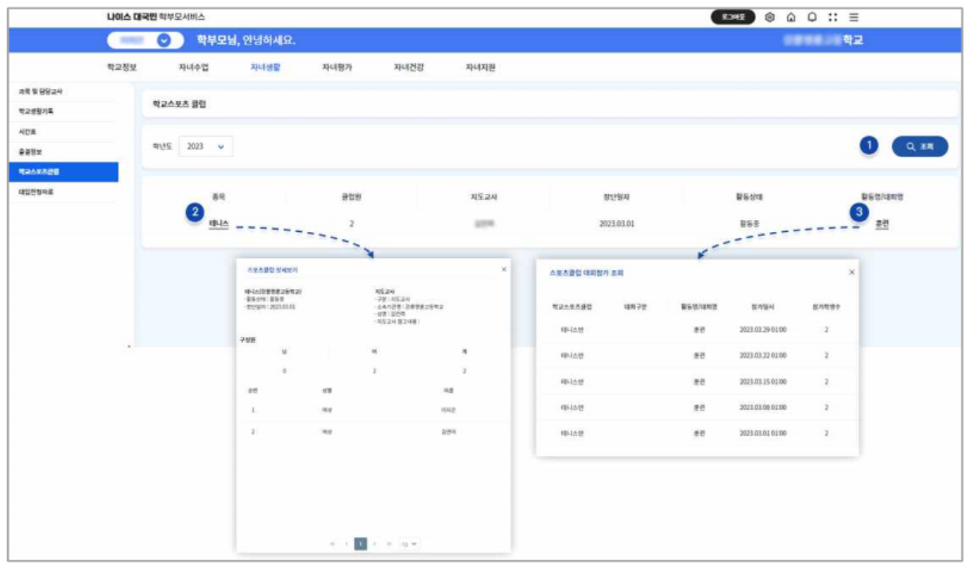Go to next page in detail popup pagination
977x572 pixels.
(374, 543)
